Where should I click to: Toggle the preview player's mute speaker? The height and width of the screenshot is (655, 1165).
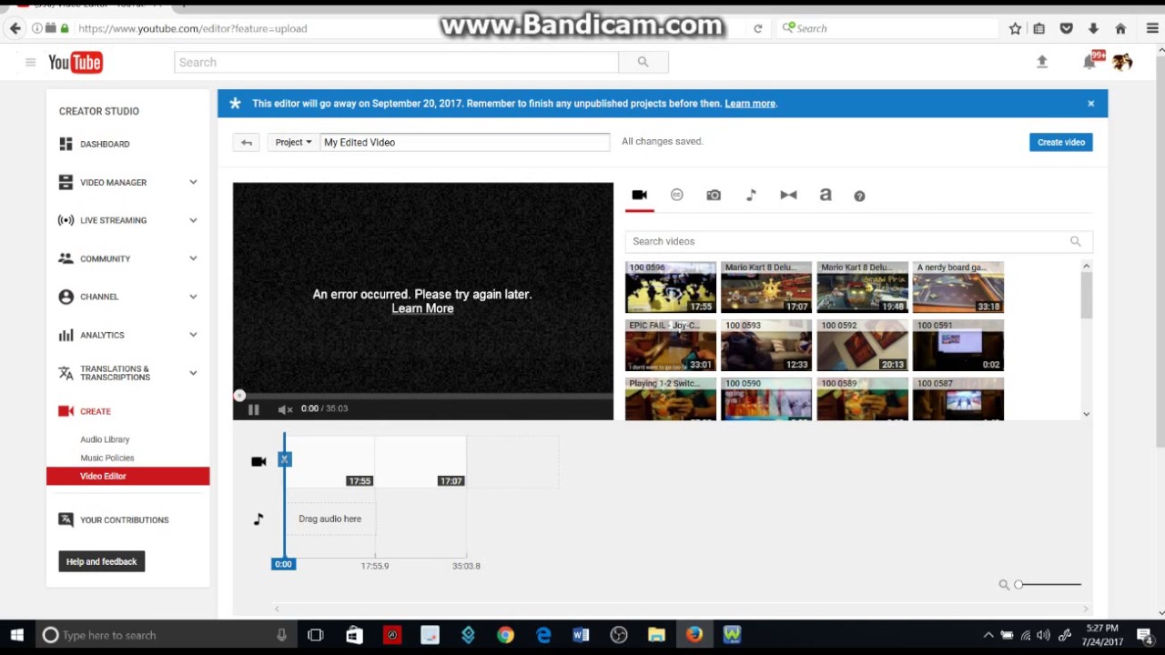[x=285, y=409]
